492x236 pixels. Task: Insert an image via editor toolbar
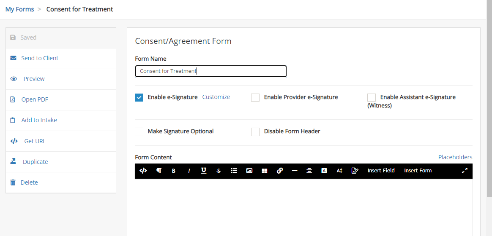coord(249,171)
